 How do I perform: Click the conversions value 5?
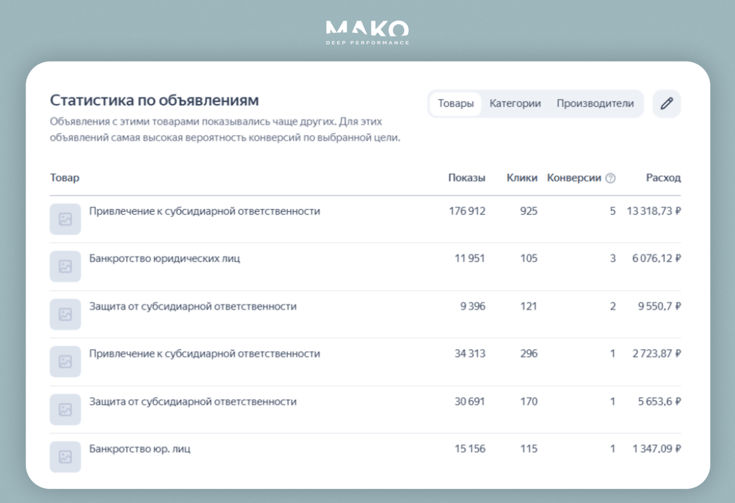[613, 211]
